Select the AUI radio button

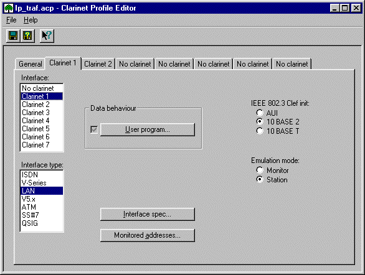tap(260, 113)
